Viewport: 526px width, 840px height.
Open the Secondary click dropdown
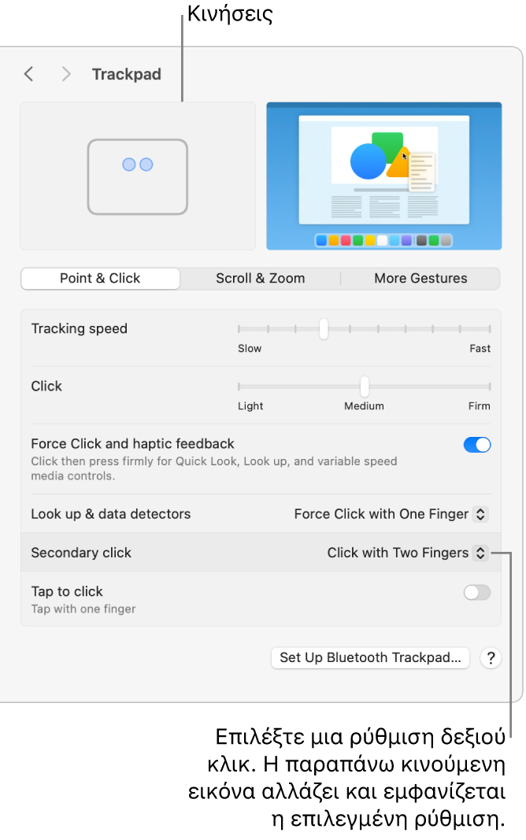pos(407,553)
